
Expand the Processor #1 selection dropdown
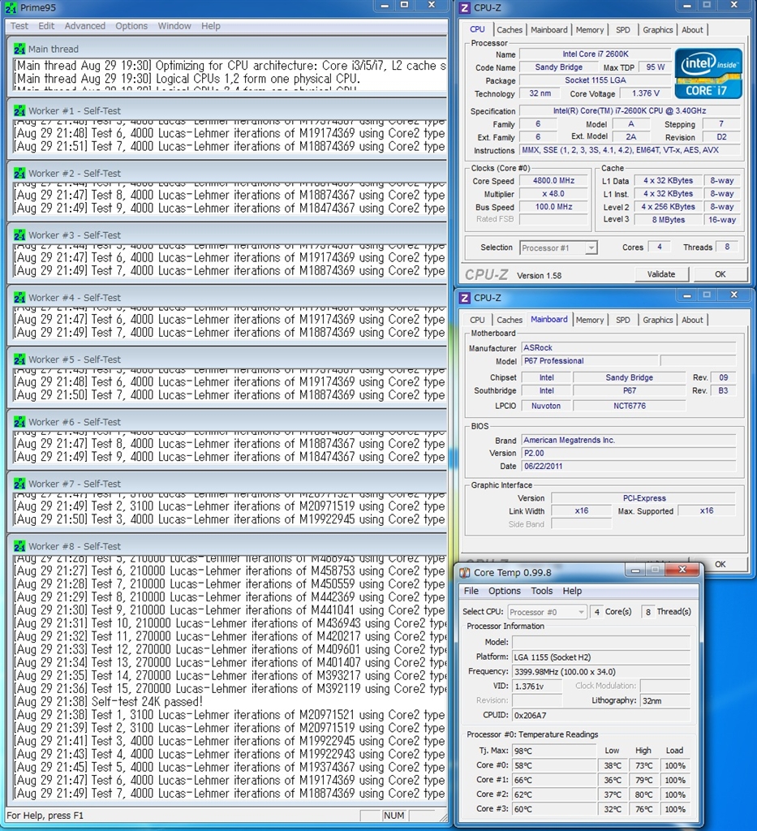click(591, 248)
